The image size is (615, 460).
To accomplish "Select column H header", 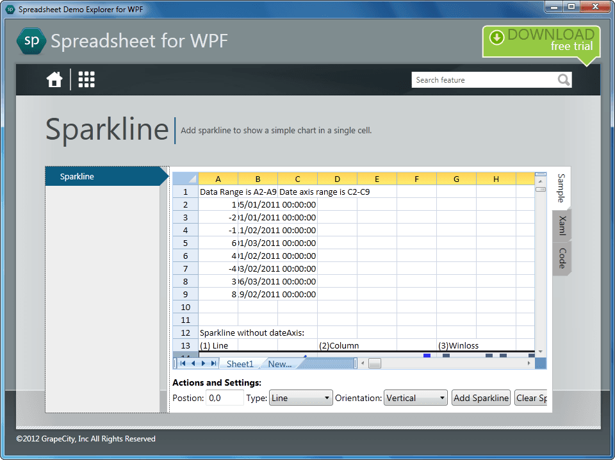I will [496, 179].
